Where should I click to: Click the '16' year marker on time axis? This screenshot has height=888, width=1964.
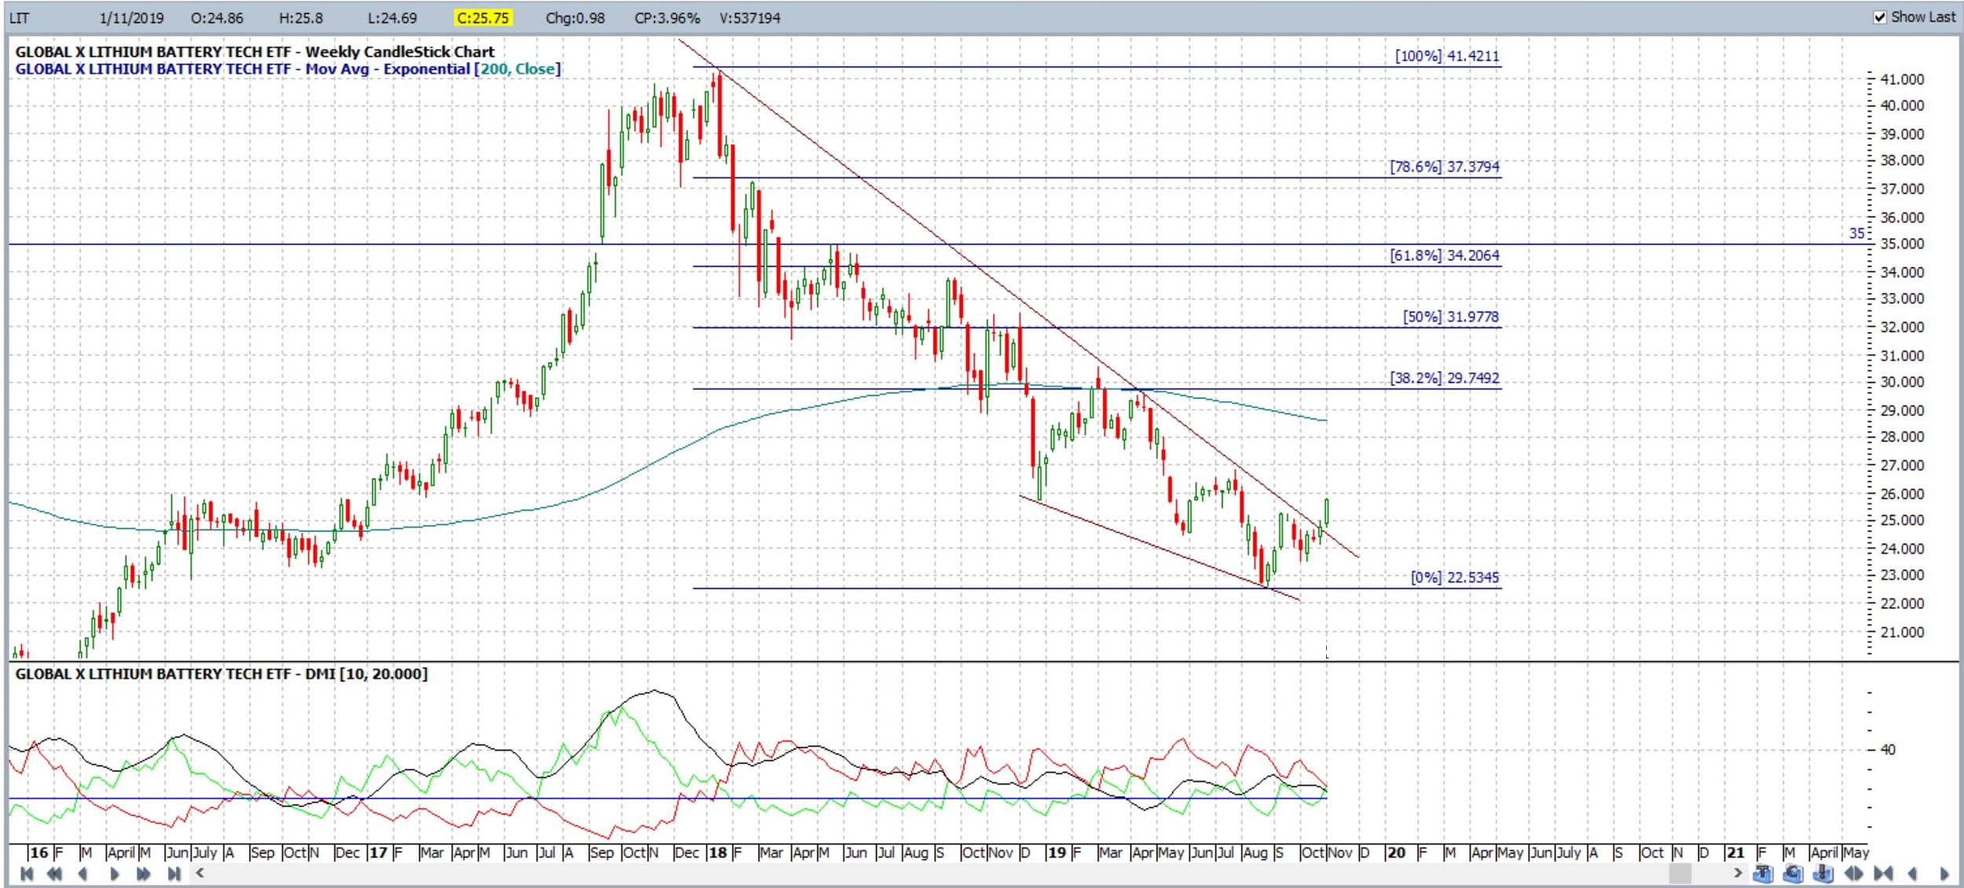39,853
